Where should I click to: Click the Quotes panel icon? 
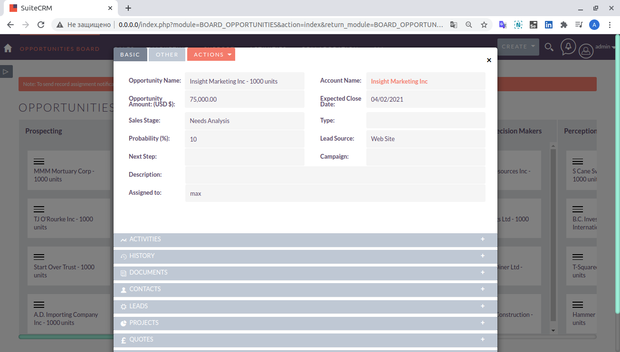pyautogui.click(x=124, y=340)
